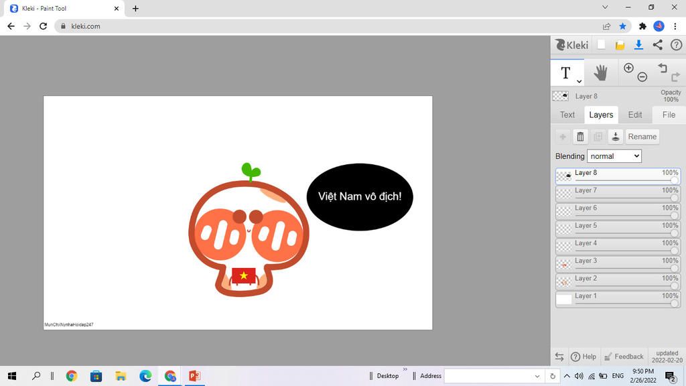Switch to the File tab
Screen dimensions: 686x386
pos(669,115)
